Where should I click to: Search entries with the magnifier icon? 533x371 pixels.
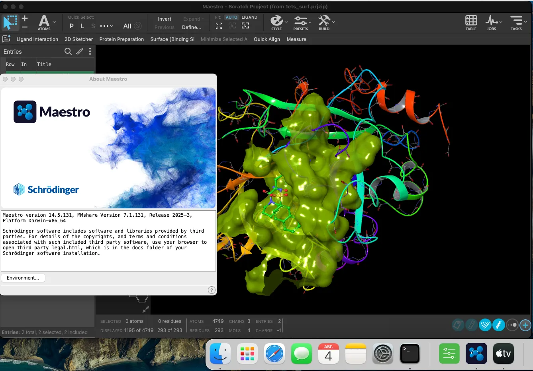pyautogui.click(x=68, y=51)
